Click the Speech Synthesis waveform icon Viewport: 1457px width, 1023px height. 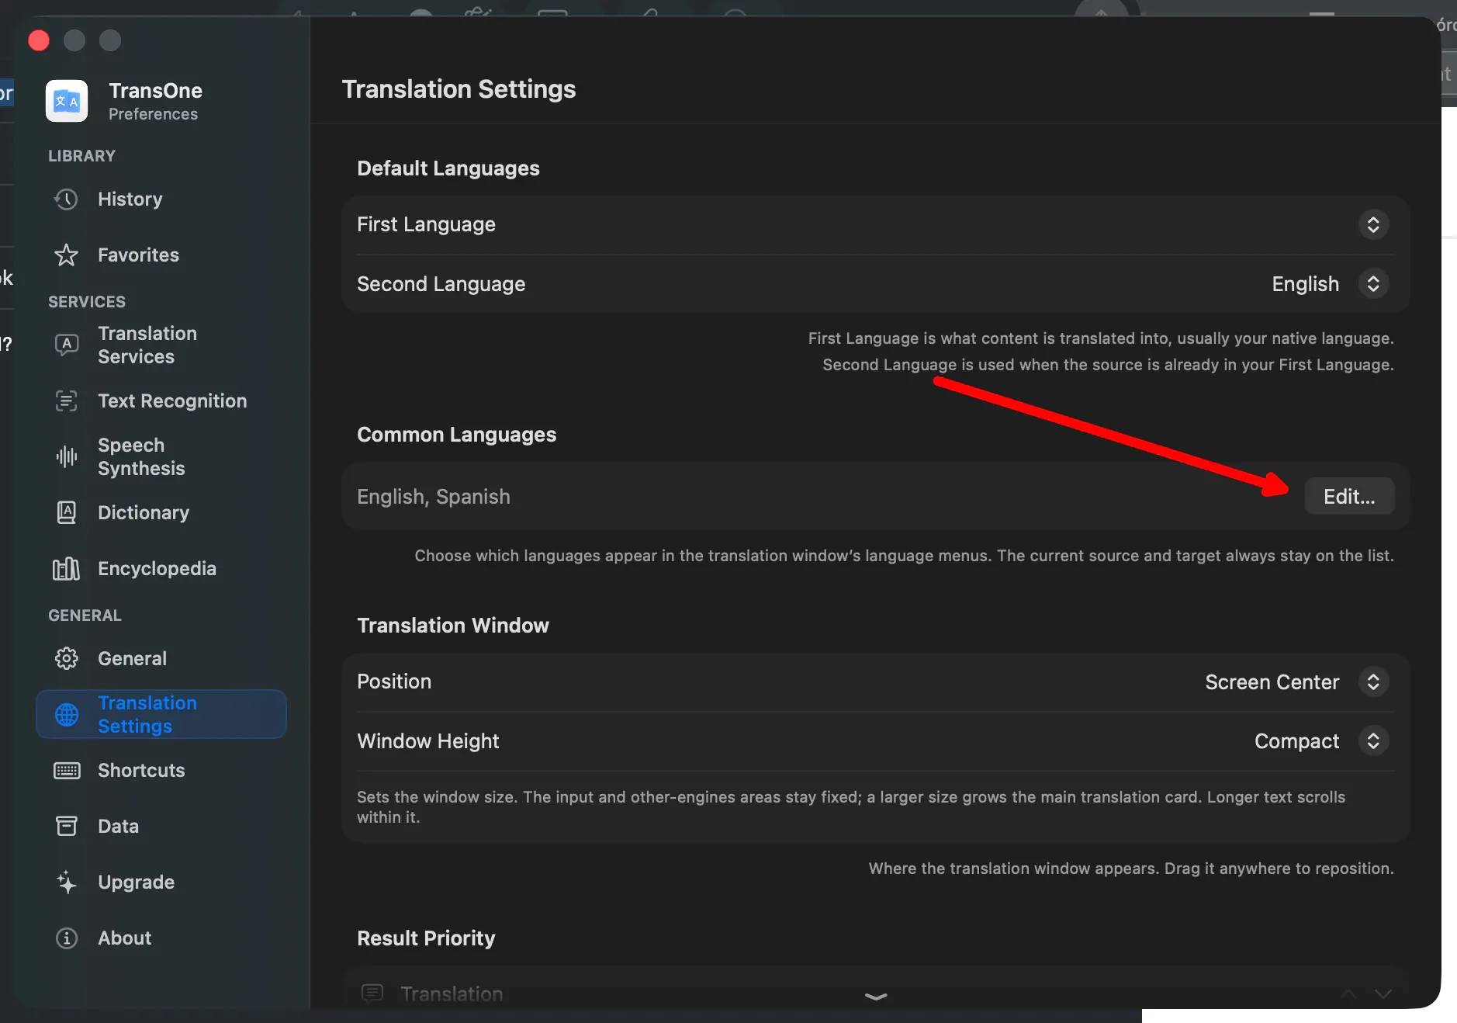(67, 456)
